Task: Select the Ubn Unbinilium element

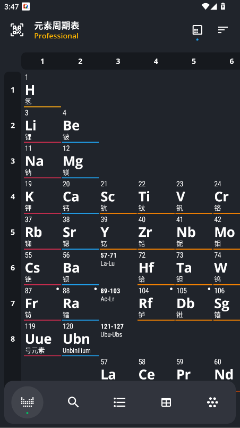Action: coord(80,339)
